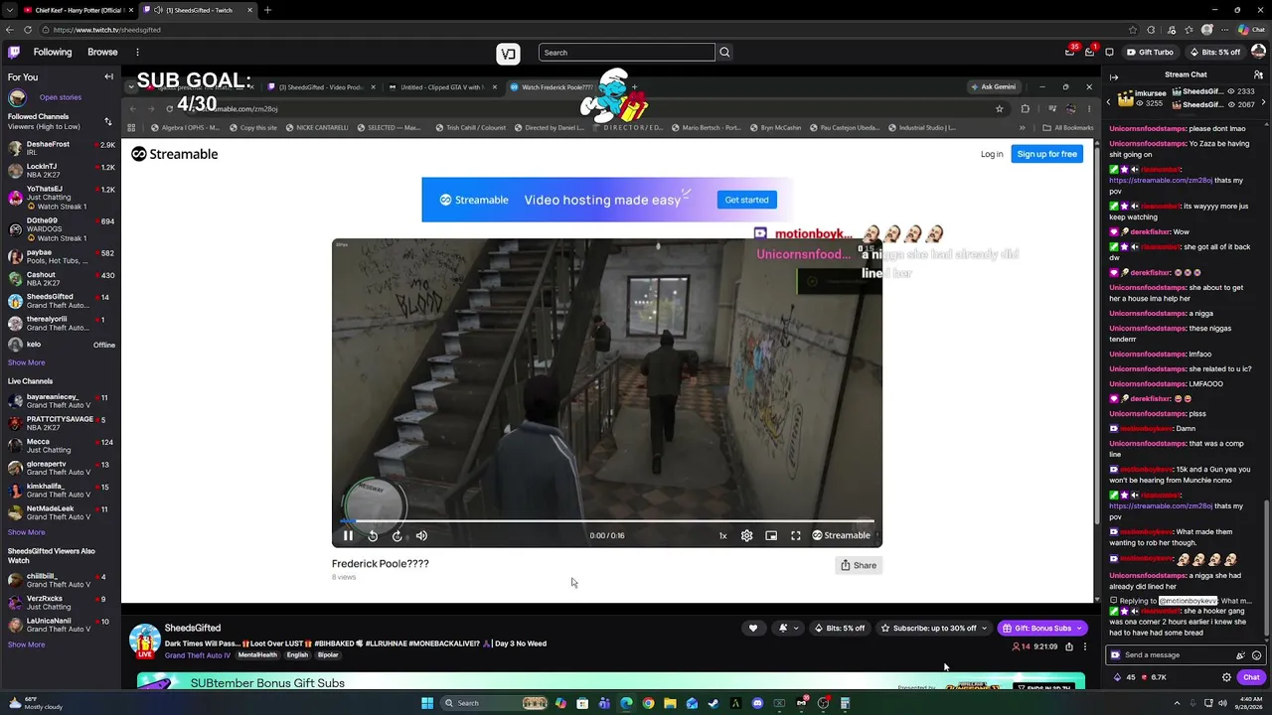The image size is (1272, 715).
Task: Click Bits 5% off under stream
Action: pyautogui.click(x=840, y=628)
